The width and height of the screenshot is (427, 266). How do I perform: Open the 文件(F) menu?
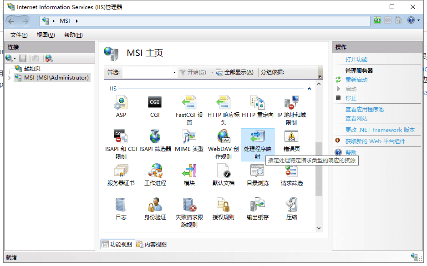coord(19,35)
